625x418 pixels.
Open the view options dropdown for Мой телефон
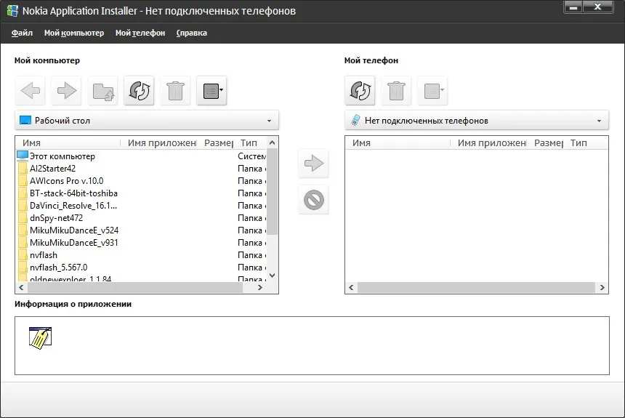(x=432, y=91)
